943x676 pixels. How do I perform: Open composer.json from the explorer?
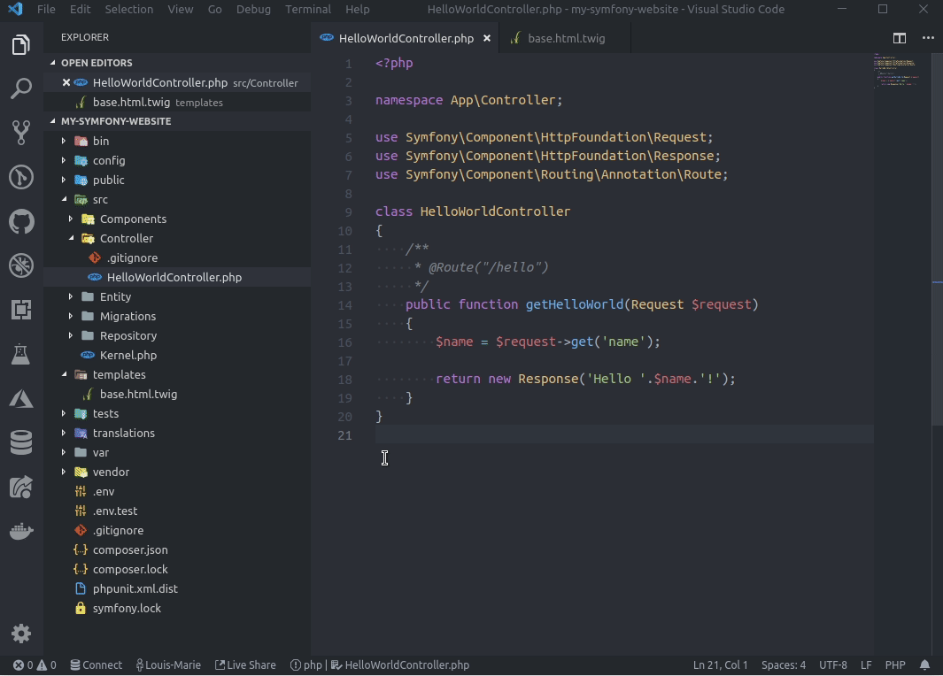[x=177, y=549]
